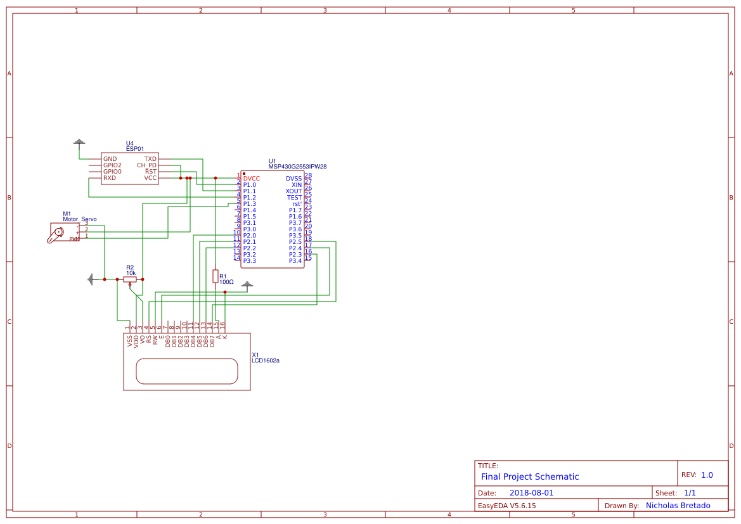Select the ESP01 module symbol U4
Image resolution: width=741 pixels, height=524 pixels.
pos(130,168)
